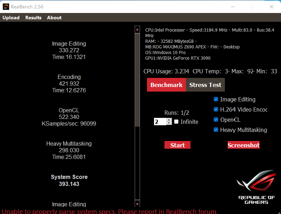Click Time:12.6276 under Encoding
Image resolution: width=281 pixels, height=214 pixels.
pyautogui.click(x=69, y=90)
